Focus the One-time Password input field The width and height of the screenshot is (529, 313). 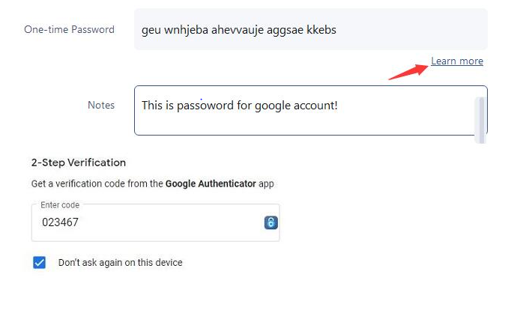310,30
